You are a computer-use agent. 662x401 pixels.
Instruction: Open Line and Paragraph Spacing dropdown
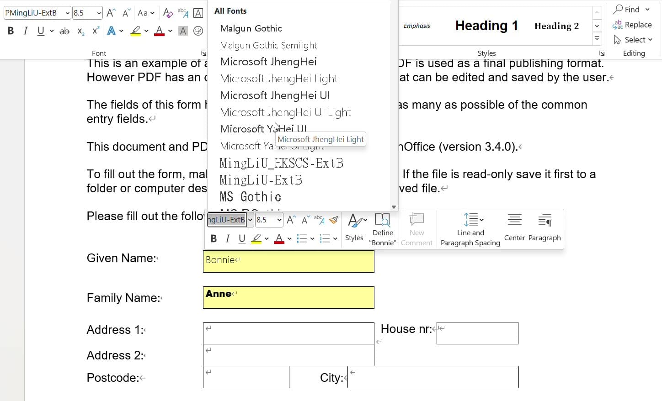click(470, 228)
